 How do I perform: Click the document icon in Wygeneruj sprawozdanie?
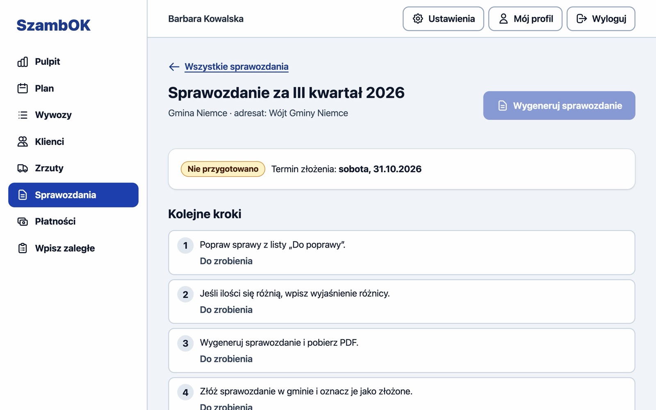503,106
